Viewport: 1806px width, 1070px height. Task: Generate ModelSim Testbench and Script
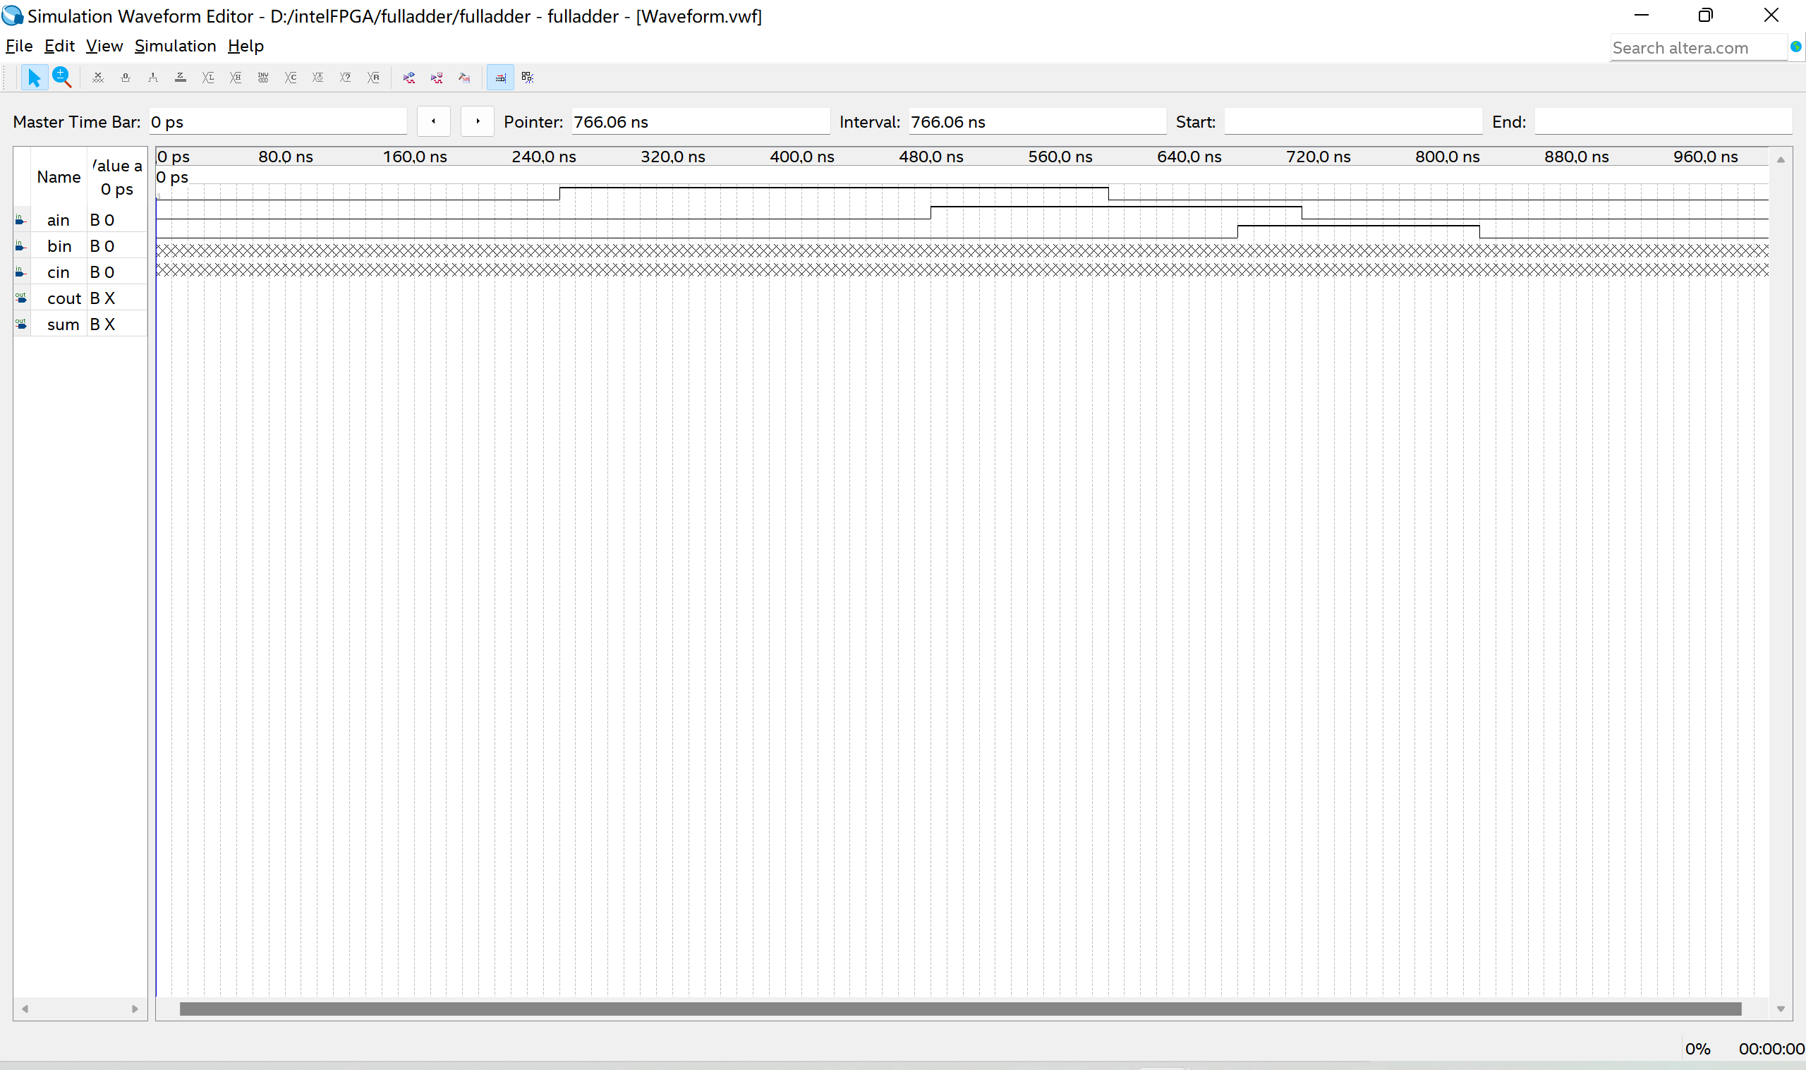(x=464, y=77)
